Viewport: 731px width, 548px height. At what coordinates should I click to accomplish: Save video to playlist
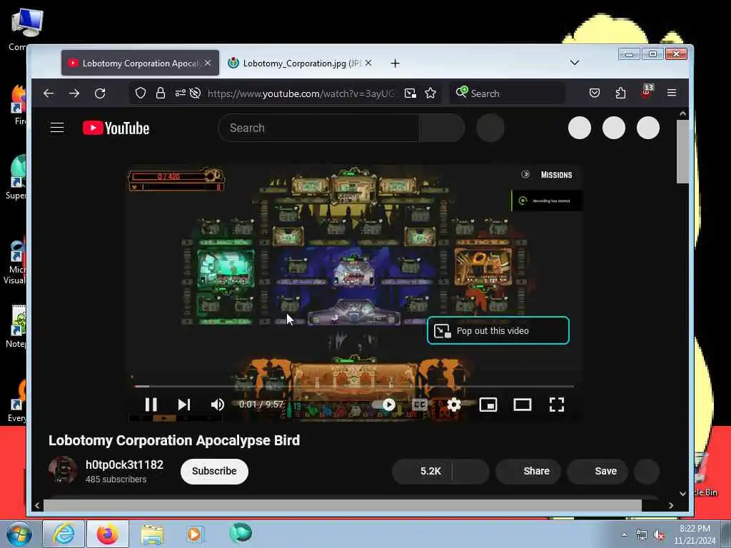tap(598, 471)
